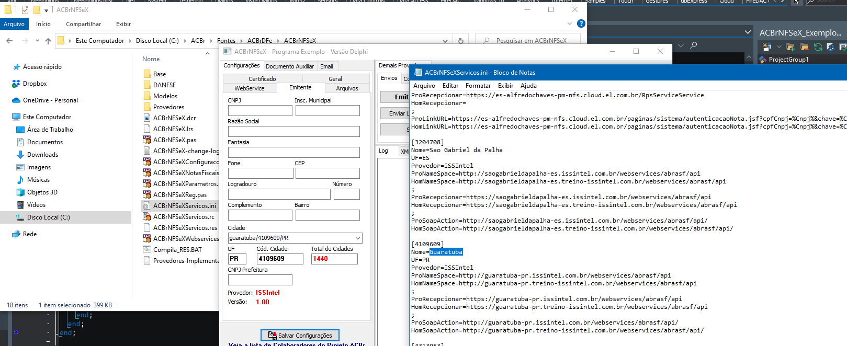Click the Notepad icon in ACBrNFSeXServicos.ini title bar

[x=419, y=73]
